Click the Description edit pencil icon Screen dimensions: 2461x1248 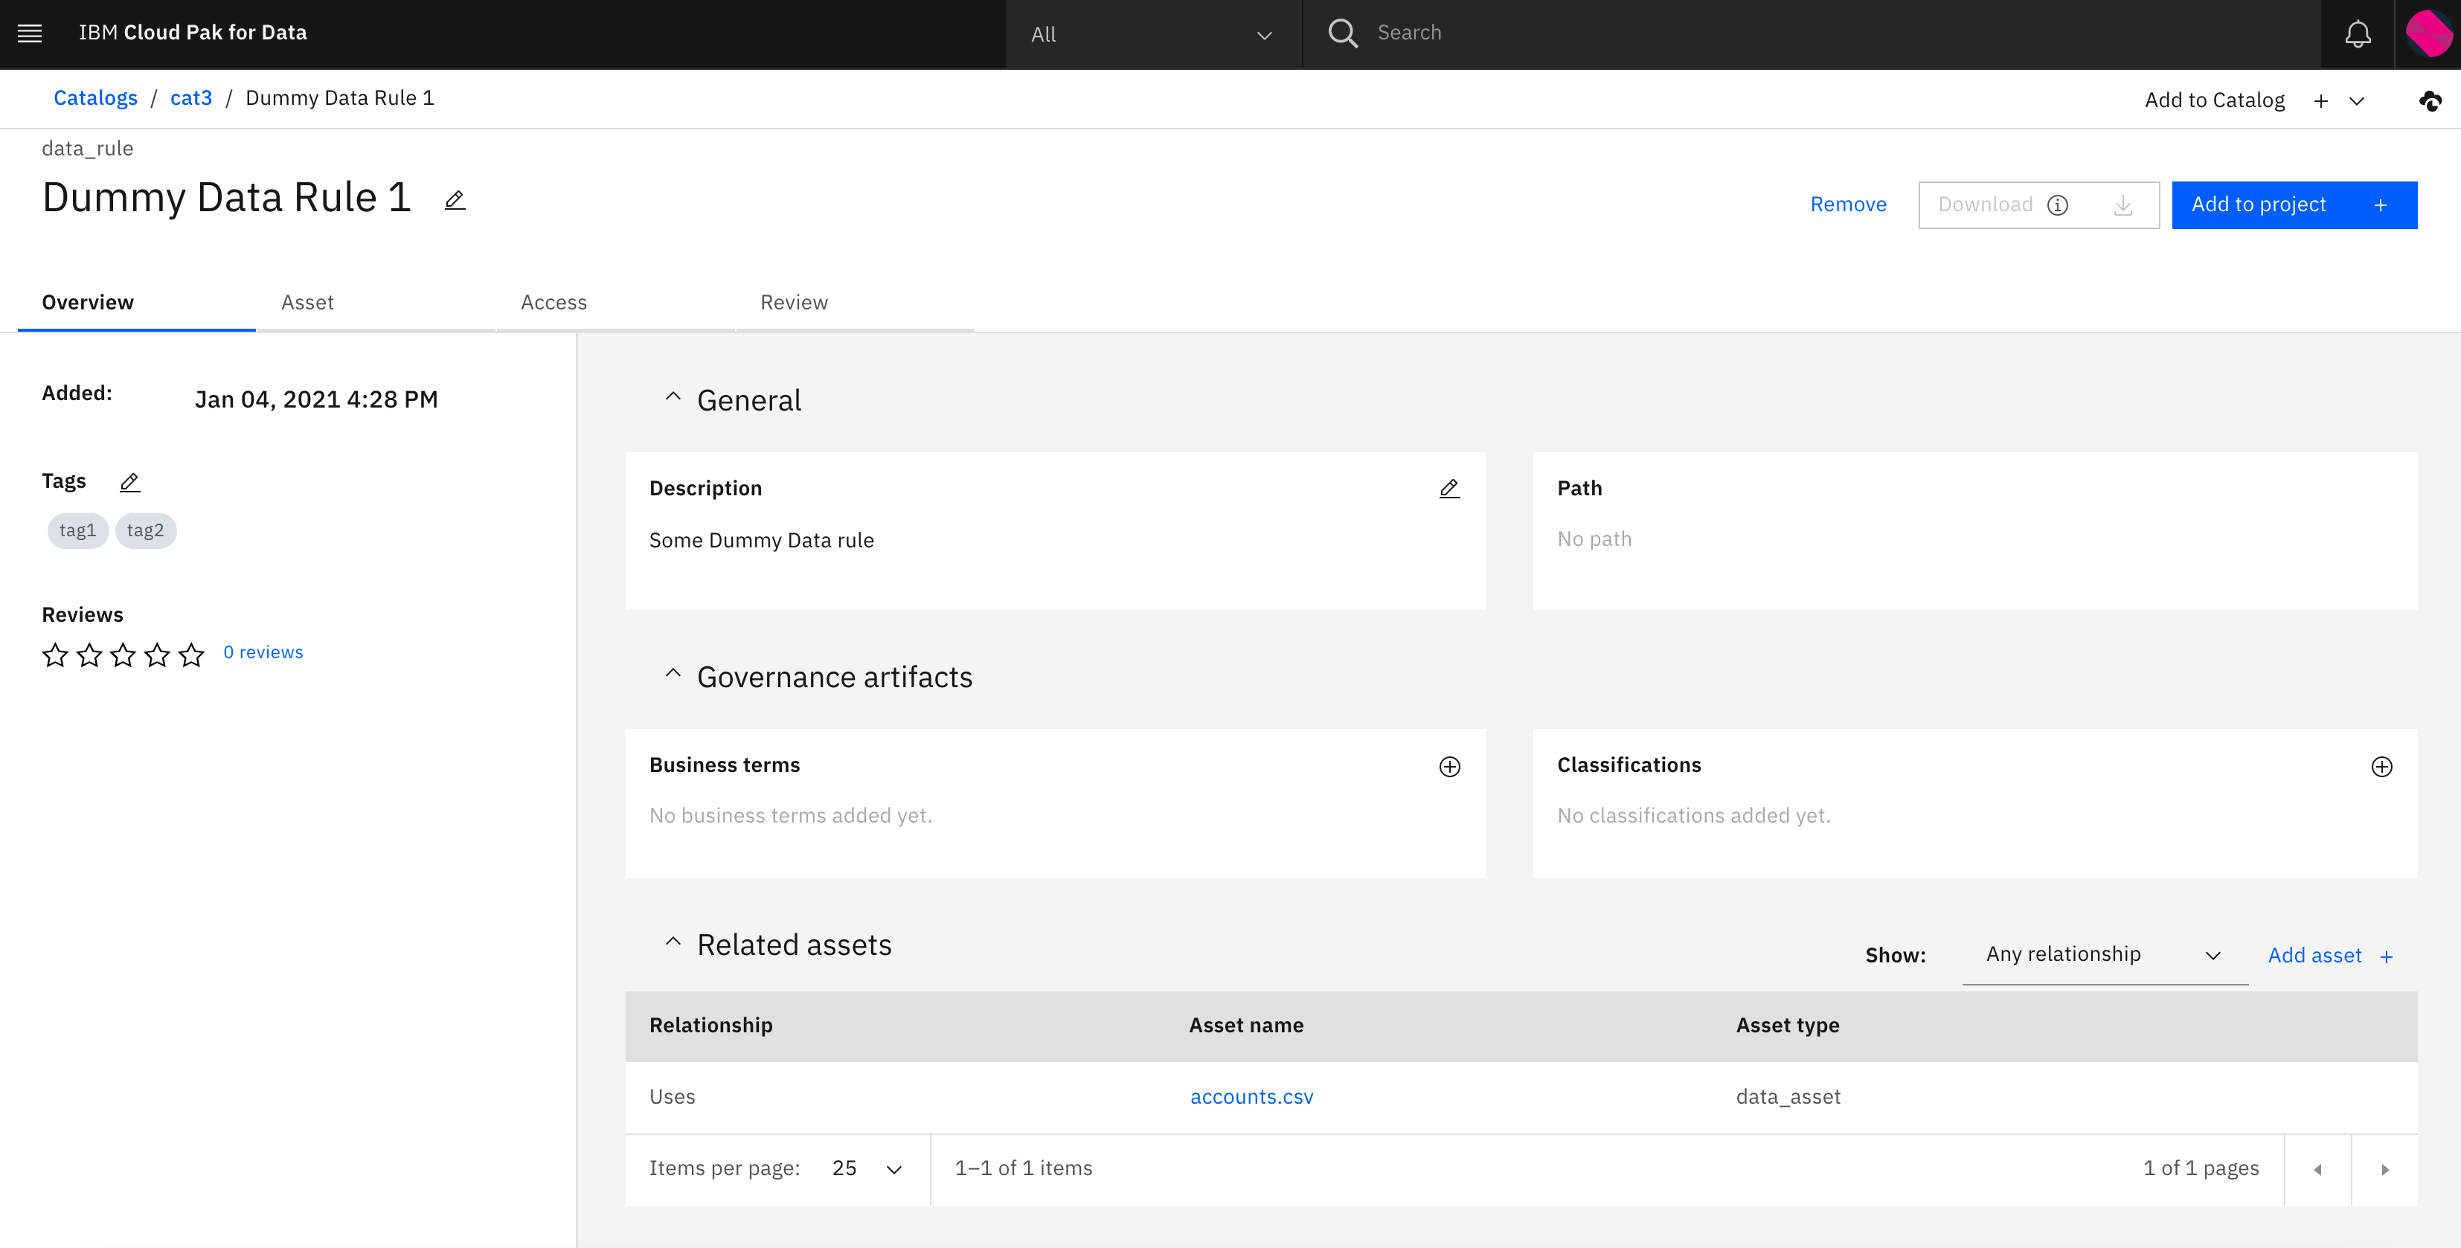point(1448,489)
